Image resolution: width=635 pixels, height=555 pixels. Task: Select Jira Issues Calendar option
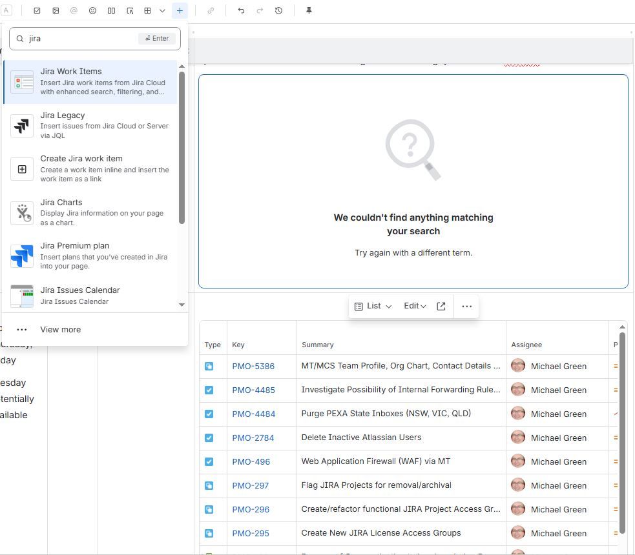[90, 296]
